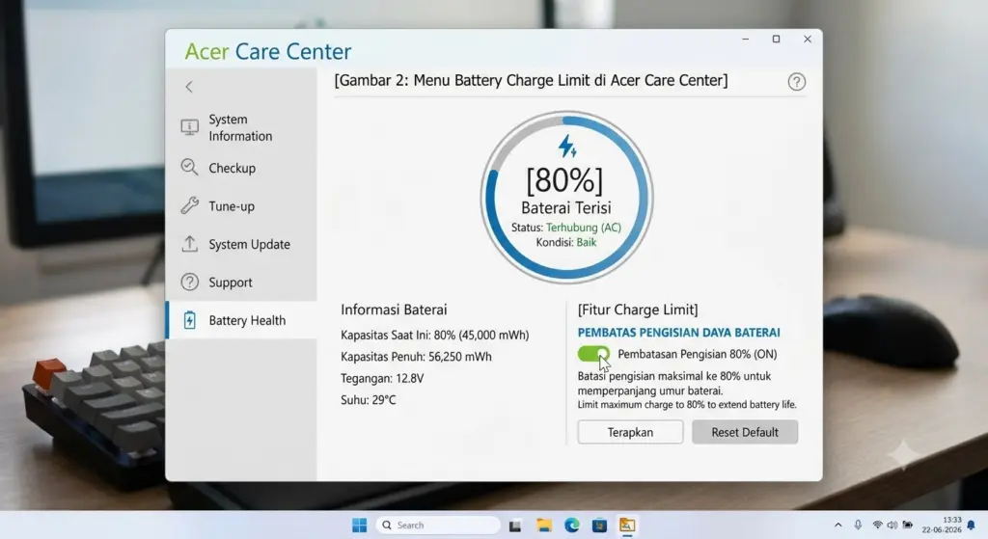
Task: Launch Microsoft Edge from the taskbar
Action: (x=571, y=526)
